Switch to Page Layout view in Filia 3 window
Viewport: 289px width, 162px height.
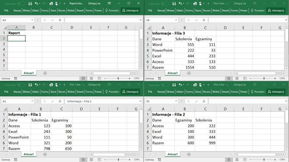click(237, 79)
